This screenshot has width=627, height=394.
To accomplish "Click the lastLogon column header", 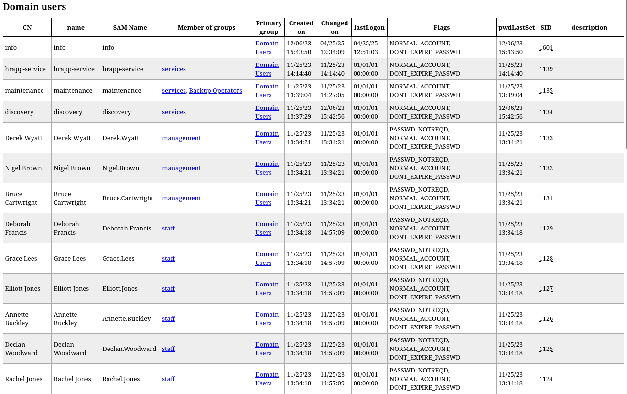I will [369, 27].
